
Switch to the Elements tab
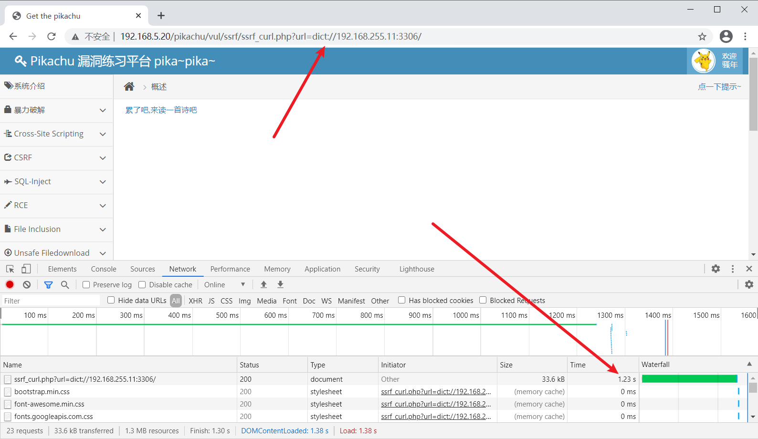pyautogui.click(x=62, y=269)
